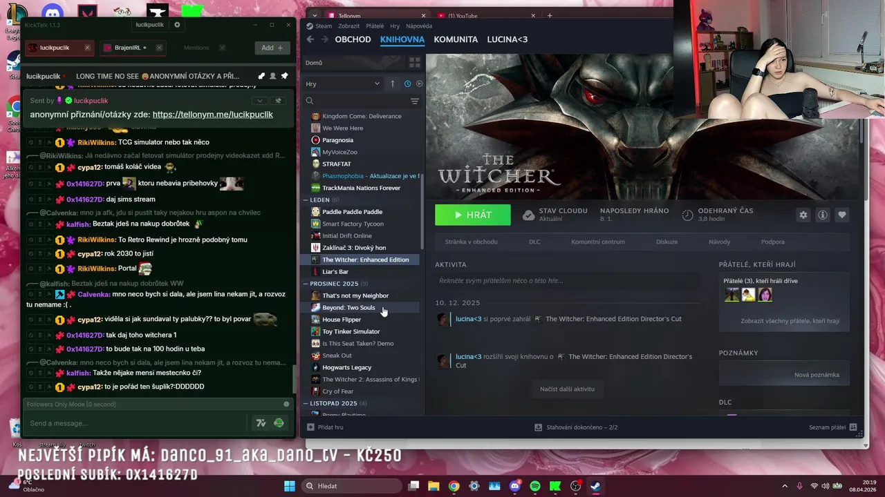Select Liar's Bar in library
Viewport: 885px width, 497px height.
pos(335,272)
